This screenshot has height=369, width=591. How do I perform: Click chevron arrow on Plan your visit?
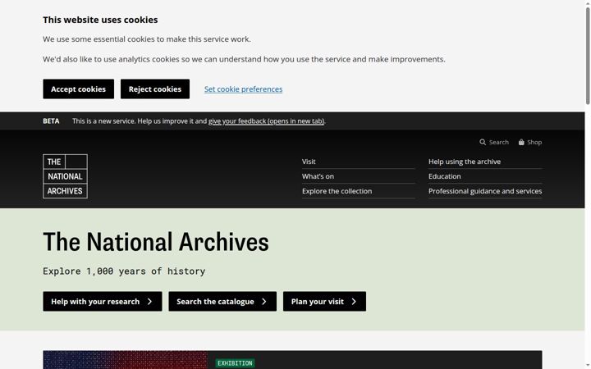(354, 302)
